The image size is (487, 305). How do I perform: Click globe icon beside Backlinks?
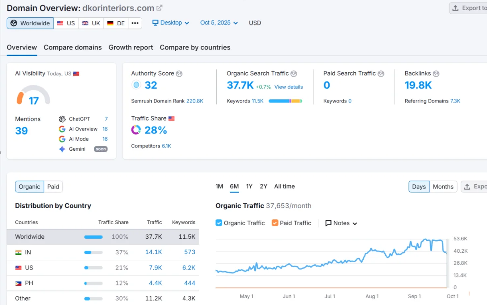pos(436,74)
